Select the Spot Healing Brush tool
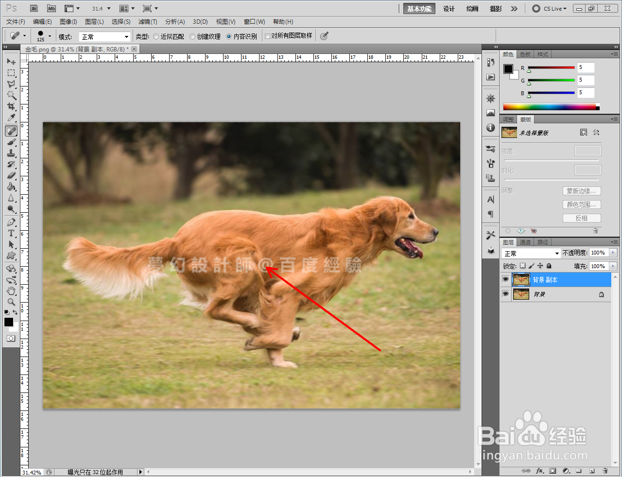The height and width of the screenshot is (477, 622). click(x=11, y=131)
